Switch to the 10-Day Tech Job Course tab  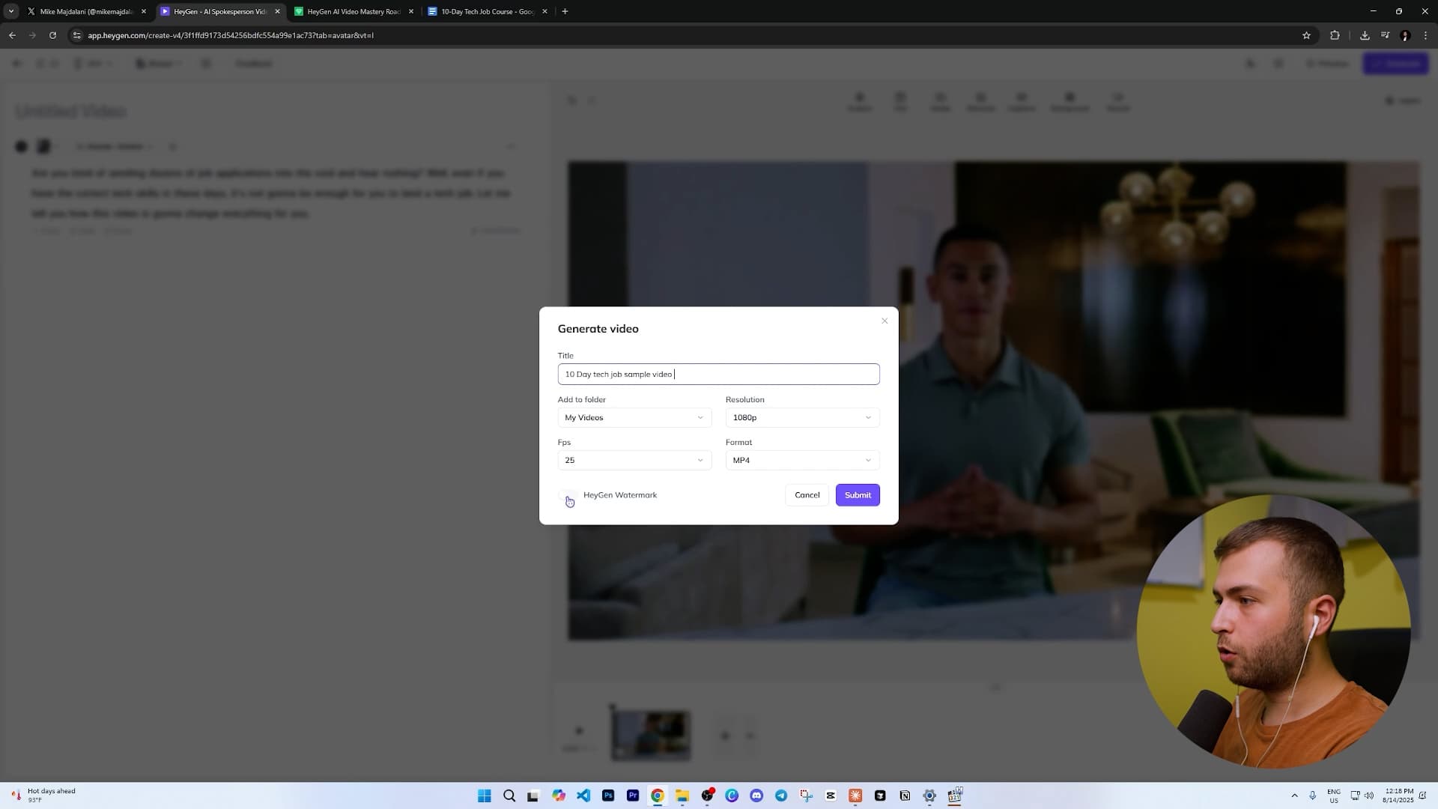pos(487,11)
